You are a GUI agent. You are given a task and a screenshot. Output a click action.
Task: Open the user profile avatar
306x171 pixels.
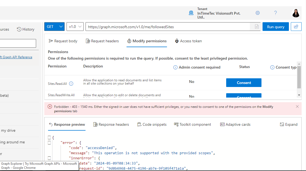click(296, 13)
